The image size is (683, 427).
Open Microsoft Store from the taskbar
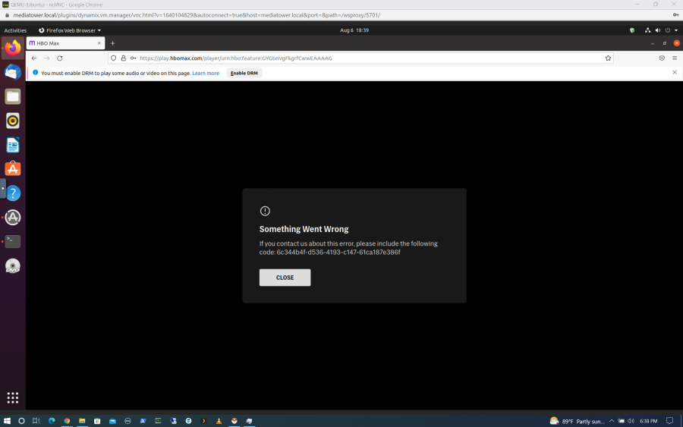click(x=97, y=421)
